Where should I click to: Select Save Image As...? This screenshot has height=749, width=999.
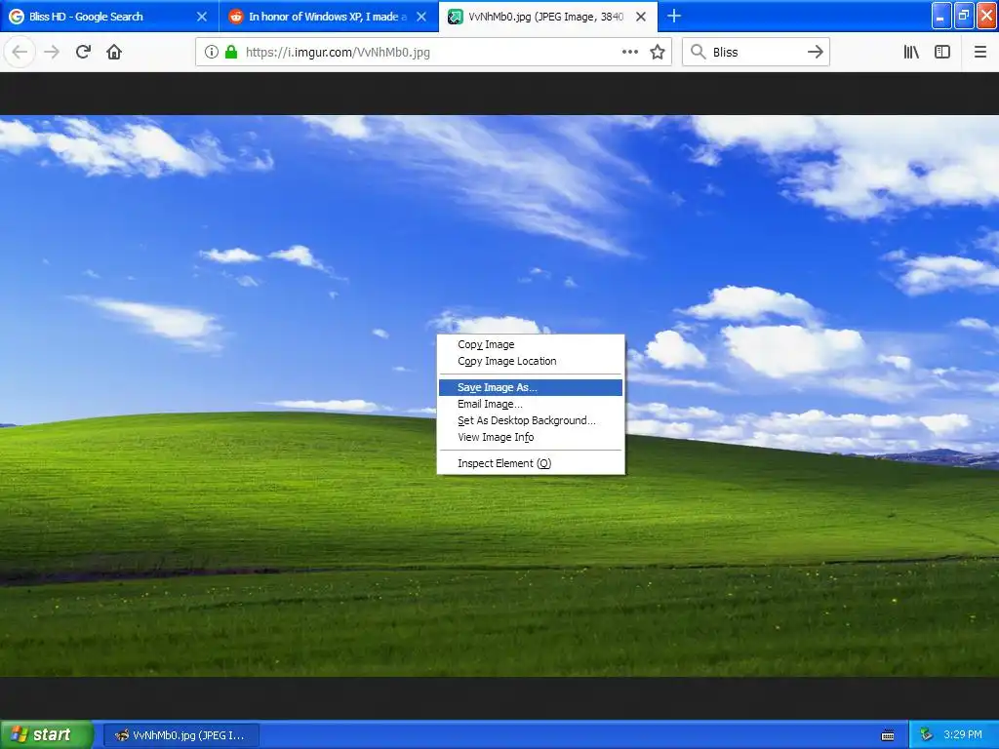coord(531,387)
